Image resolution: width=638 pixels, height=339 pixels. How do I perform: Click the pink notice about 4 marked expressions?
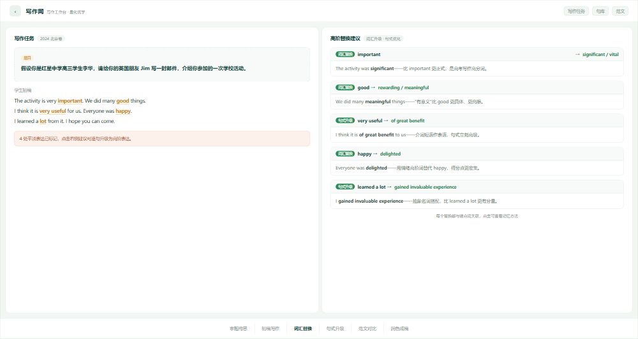pos(162,139)
